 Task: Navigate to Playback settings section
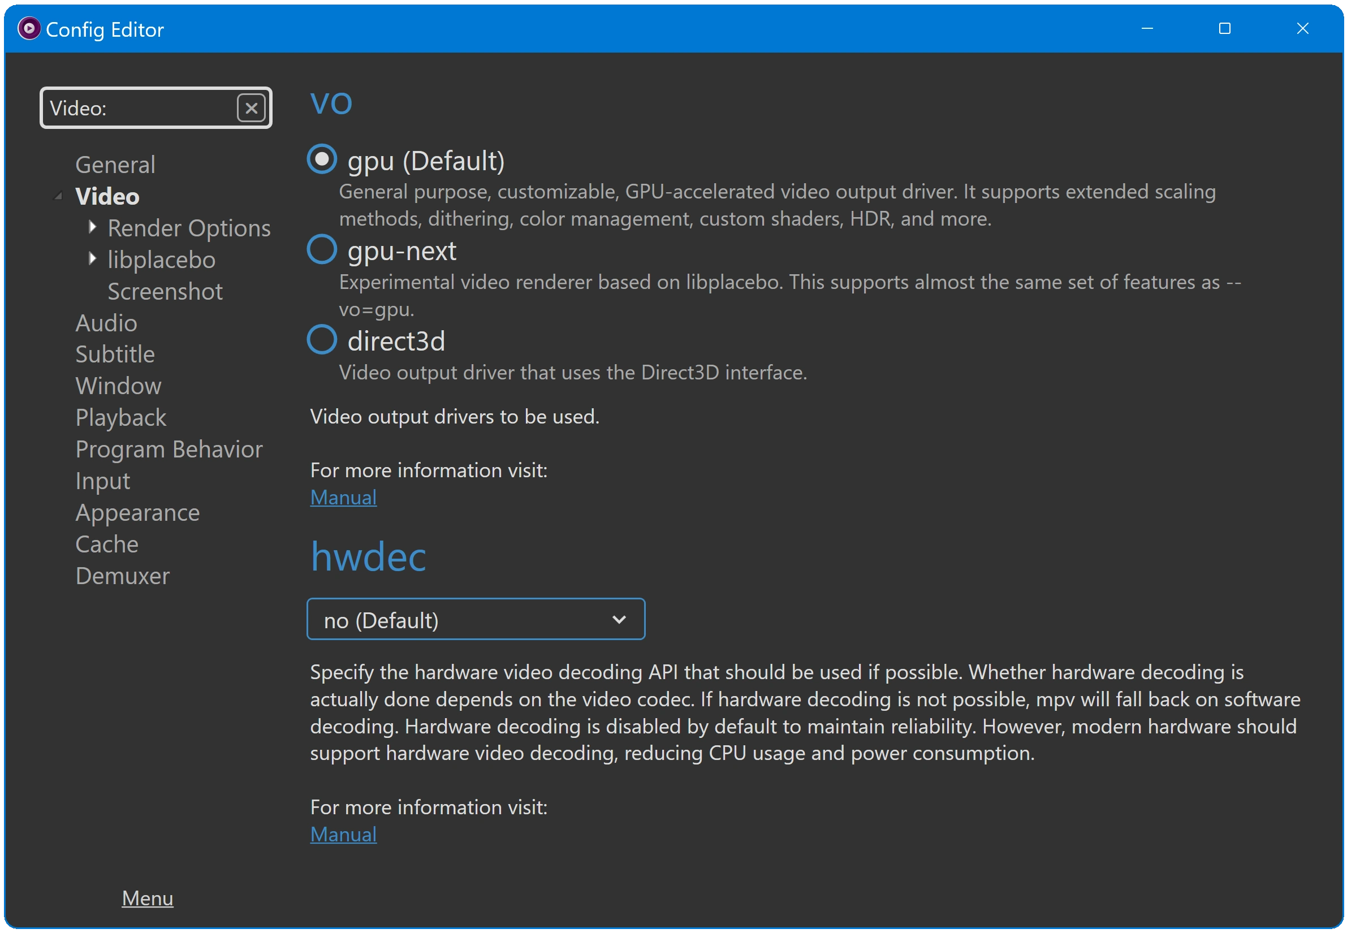tap(121, 416)
